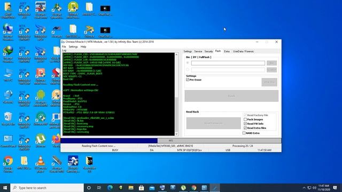This screenshot has width=342, height=192.
Task: Click the button beside second Bin field
Action: pyautogui.click(x=271, y=70)
